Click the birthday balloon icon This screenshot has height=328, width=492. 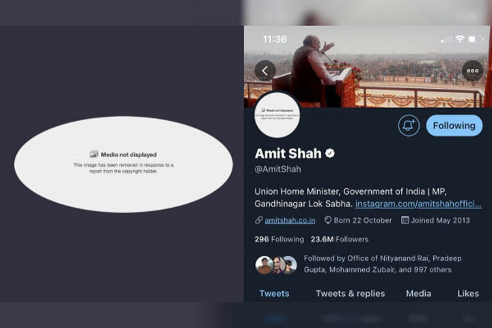pyautogui.click(x=328, y=220)
